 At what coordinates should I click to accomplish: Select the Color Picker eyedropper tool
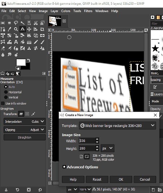click(x=9, y=29)
